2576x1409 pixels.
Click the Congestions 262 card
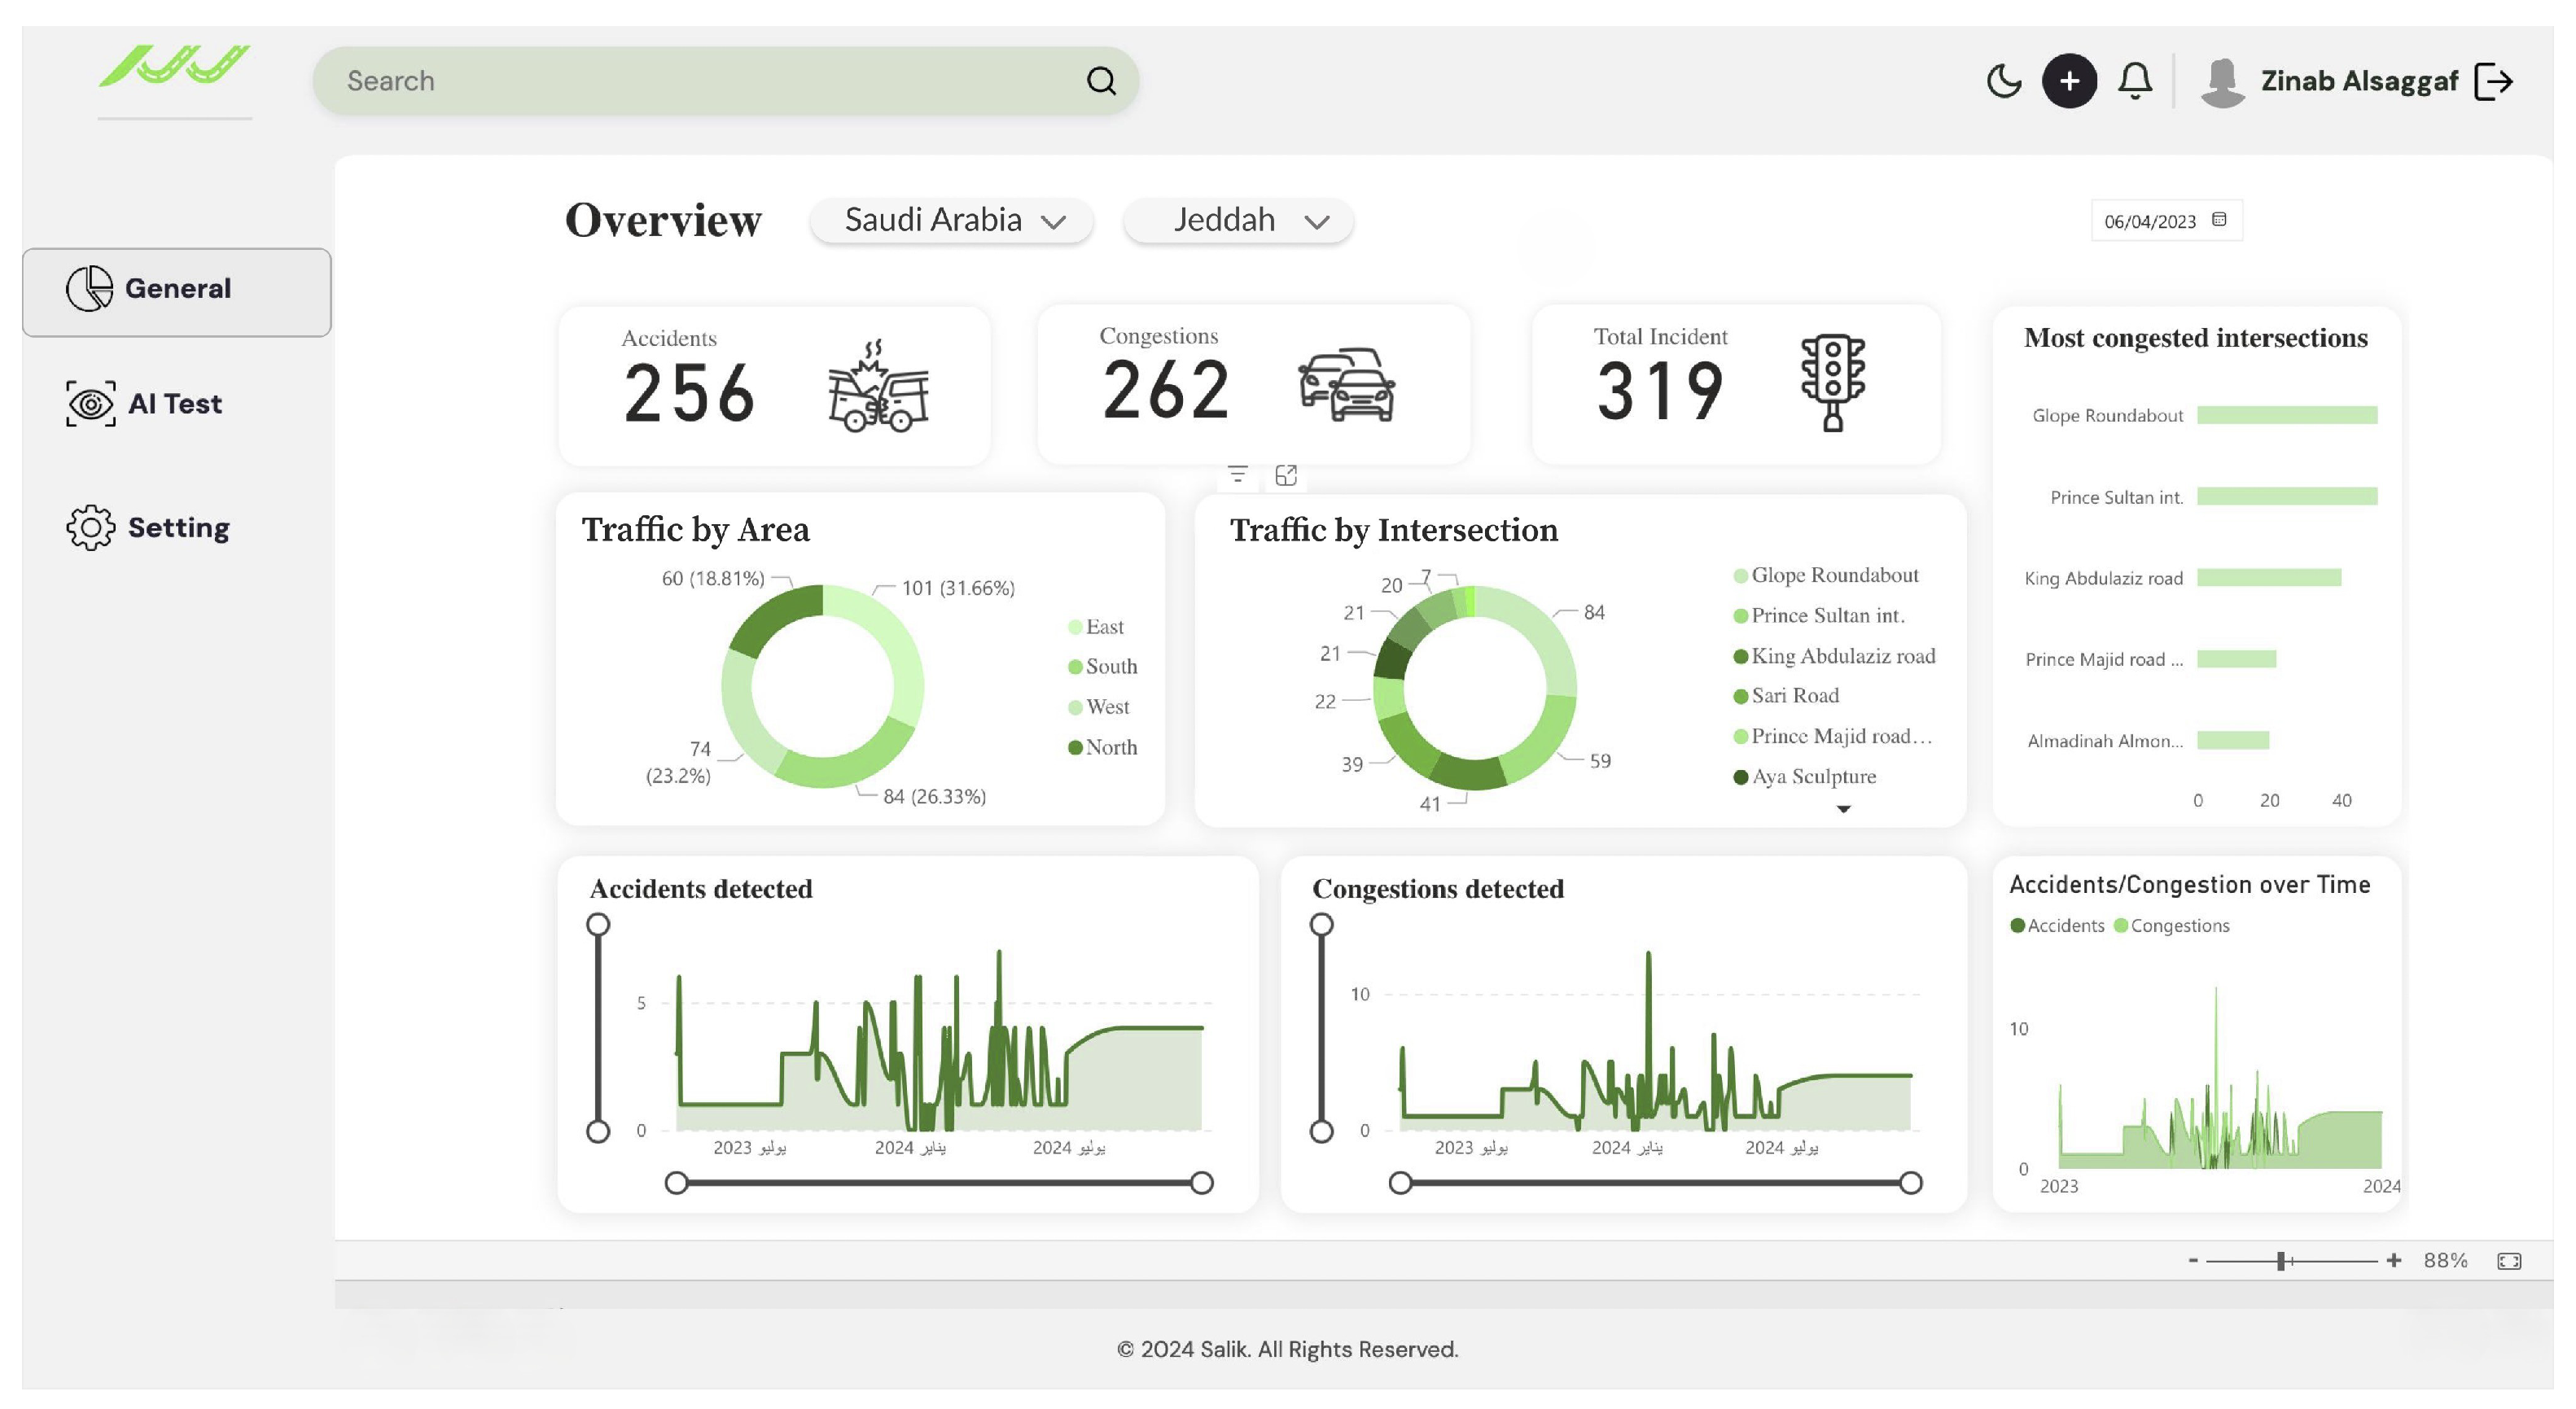tap(1253, 385)
